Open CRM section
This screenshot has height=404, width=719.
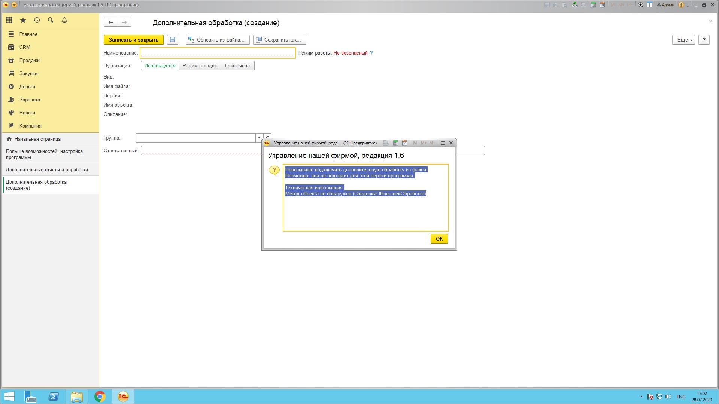50,47
